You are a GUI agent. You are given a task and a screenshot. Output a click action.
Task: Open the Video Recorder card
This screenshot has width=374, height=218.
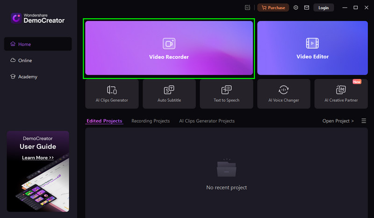click(x=169, y=48)
